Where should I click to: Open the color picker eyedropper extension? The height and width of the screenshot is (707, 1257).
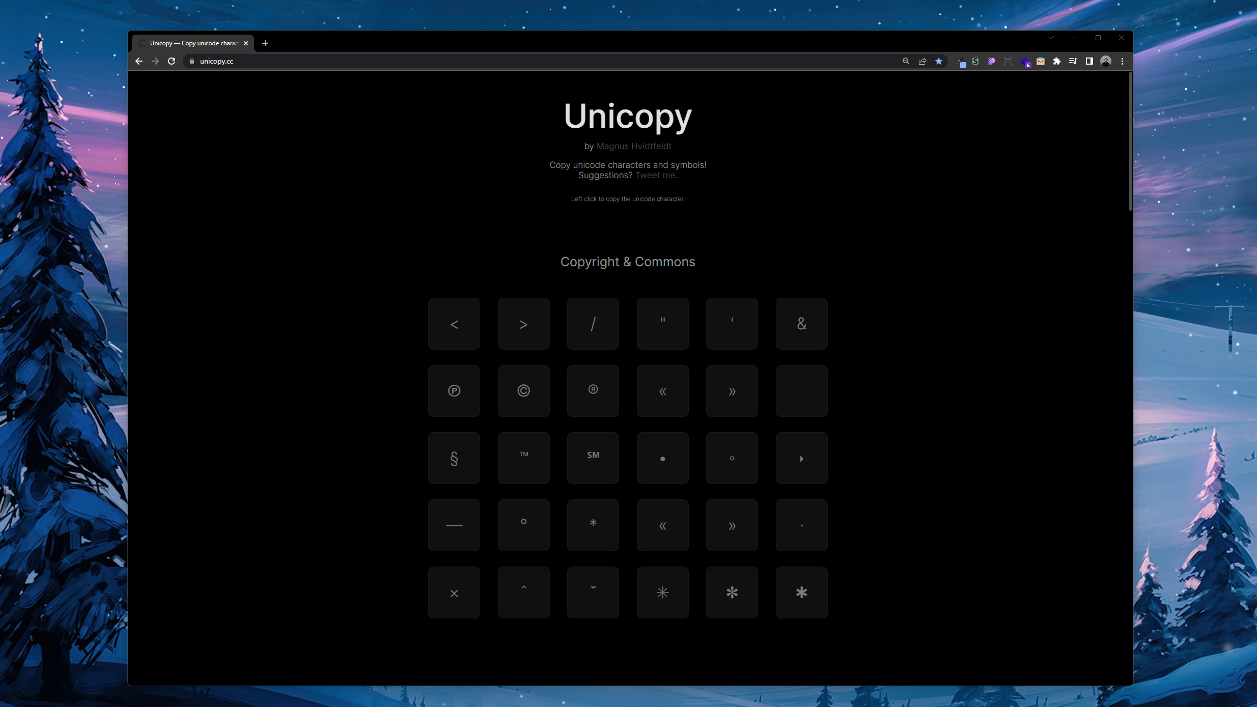click(960, 62)
